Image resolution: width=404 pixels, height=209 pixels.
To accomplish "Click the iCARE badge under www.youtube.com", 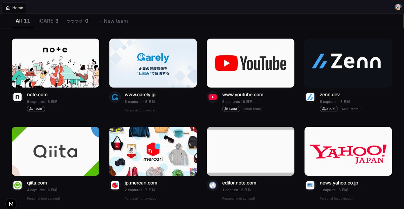I will coord(231,109).
